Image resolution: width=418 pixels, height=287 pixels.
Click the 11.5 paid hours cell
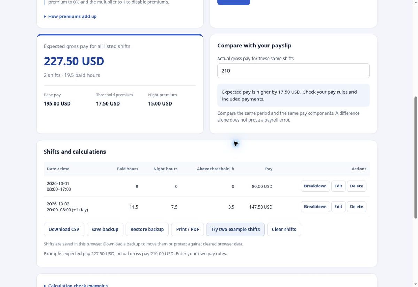tap(134, 207)
